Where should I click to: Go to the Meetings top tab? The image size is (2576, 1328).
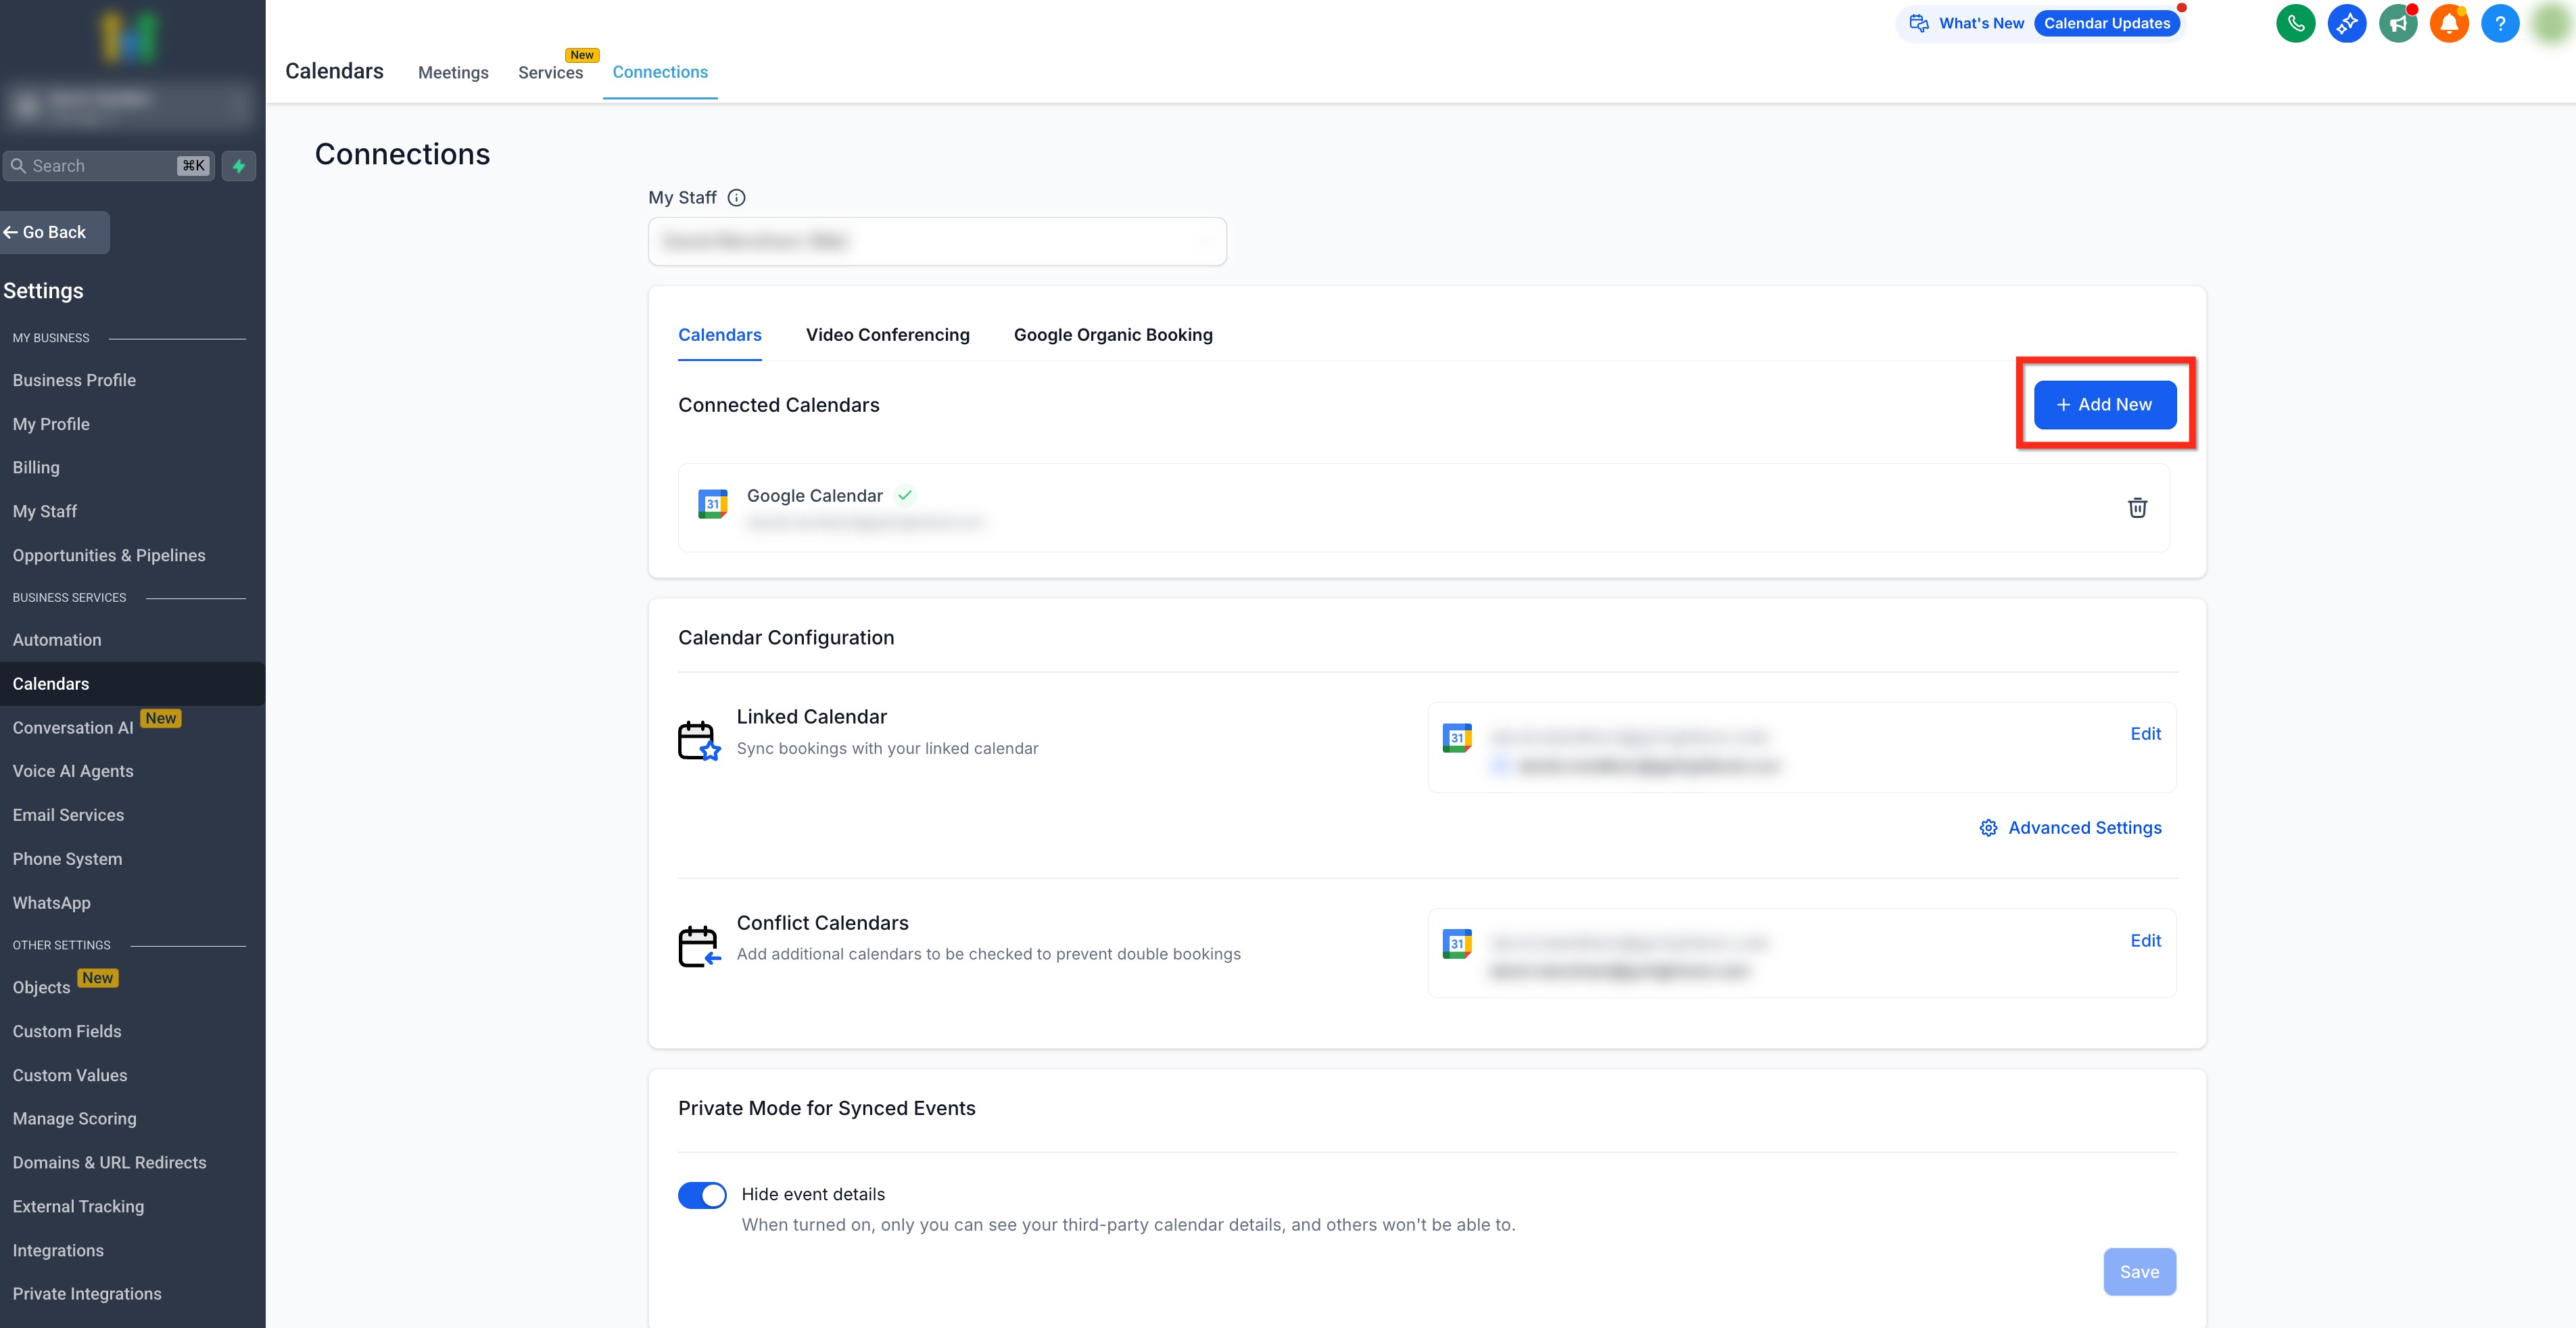453,72
